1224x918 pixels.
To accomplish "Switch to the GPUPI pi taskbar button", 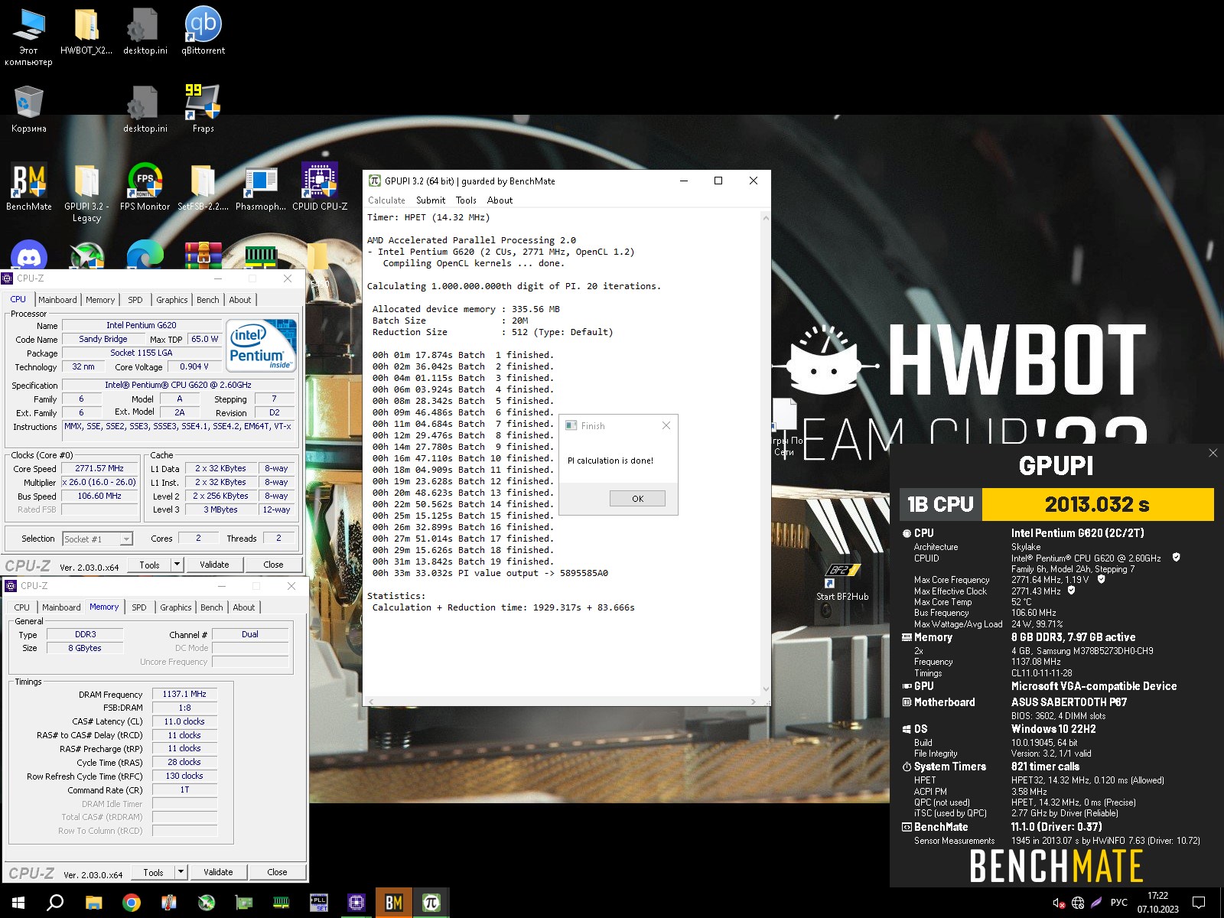I will coord(431,903).
